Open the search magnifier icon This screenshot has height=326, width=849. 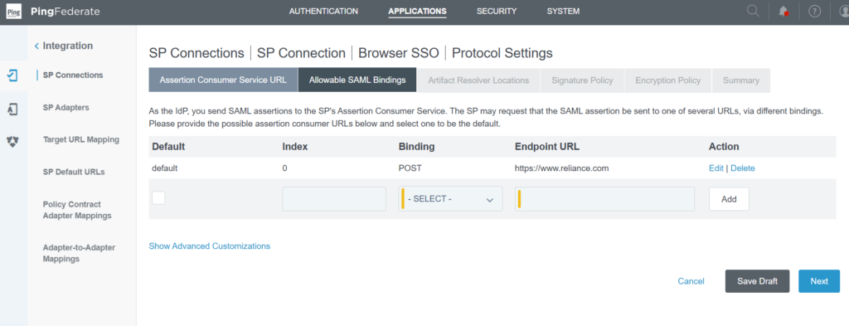[x=753, y=11]
